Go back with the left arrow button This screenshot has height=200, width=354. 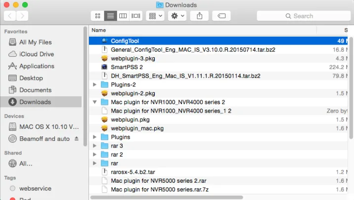tap(10, 16)
